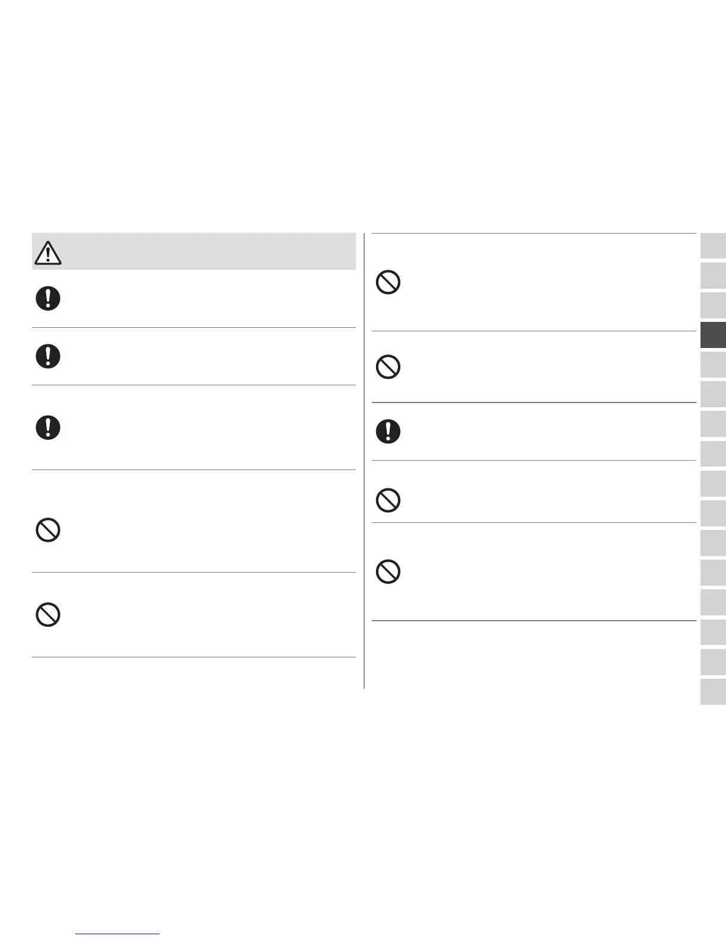Select the gray tab directly above the dark tab
This screenshot has width=726, height=939.
coord(713,305)
